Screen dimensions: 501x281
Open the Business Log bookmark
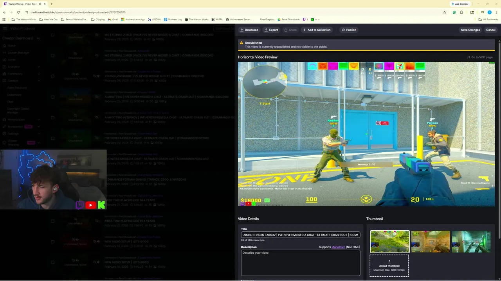173,20
